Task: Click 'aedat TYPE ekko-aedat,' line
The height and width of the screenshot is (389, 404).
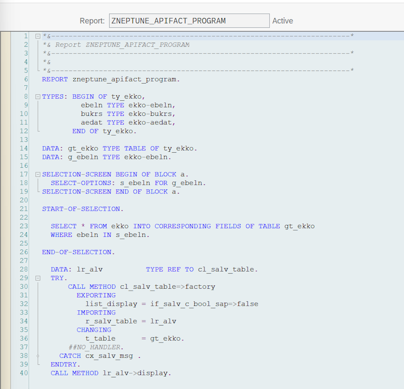Action: click(x=128, y=122)
